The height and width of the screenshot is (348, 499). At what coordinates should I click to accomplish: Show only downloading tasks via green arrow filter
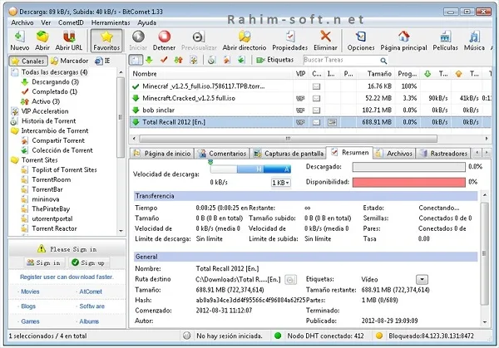click(x=149, y=60)
